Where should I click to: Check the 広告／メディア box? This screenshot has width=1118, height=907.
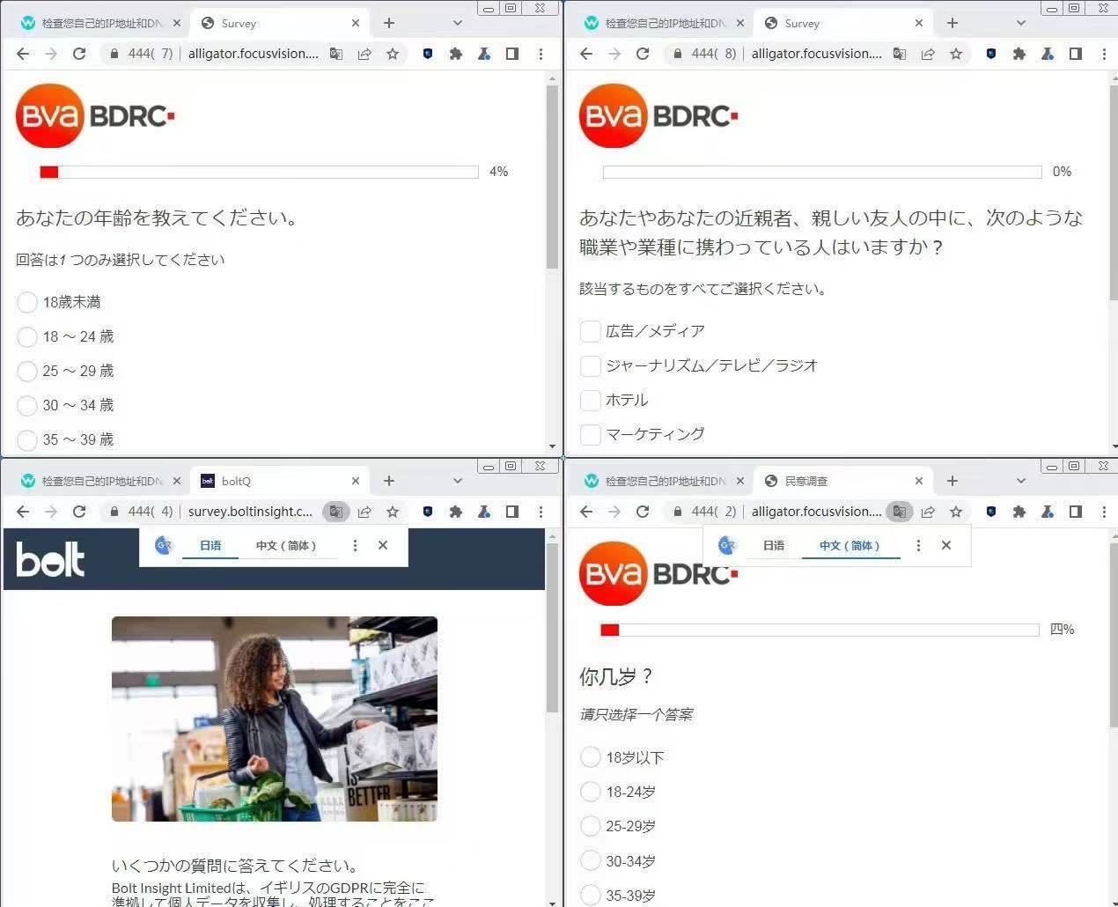pos(591,331)
